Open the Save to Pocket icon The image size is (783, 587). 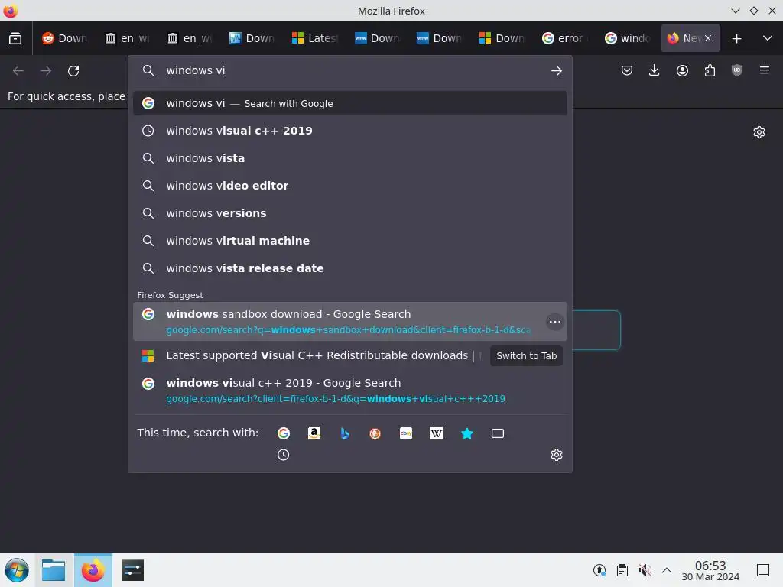coord(627,70)
